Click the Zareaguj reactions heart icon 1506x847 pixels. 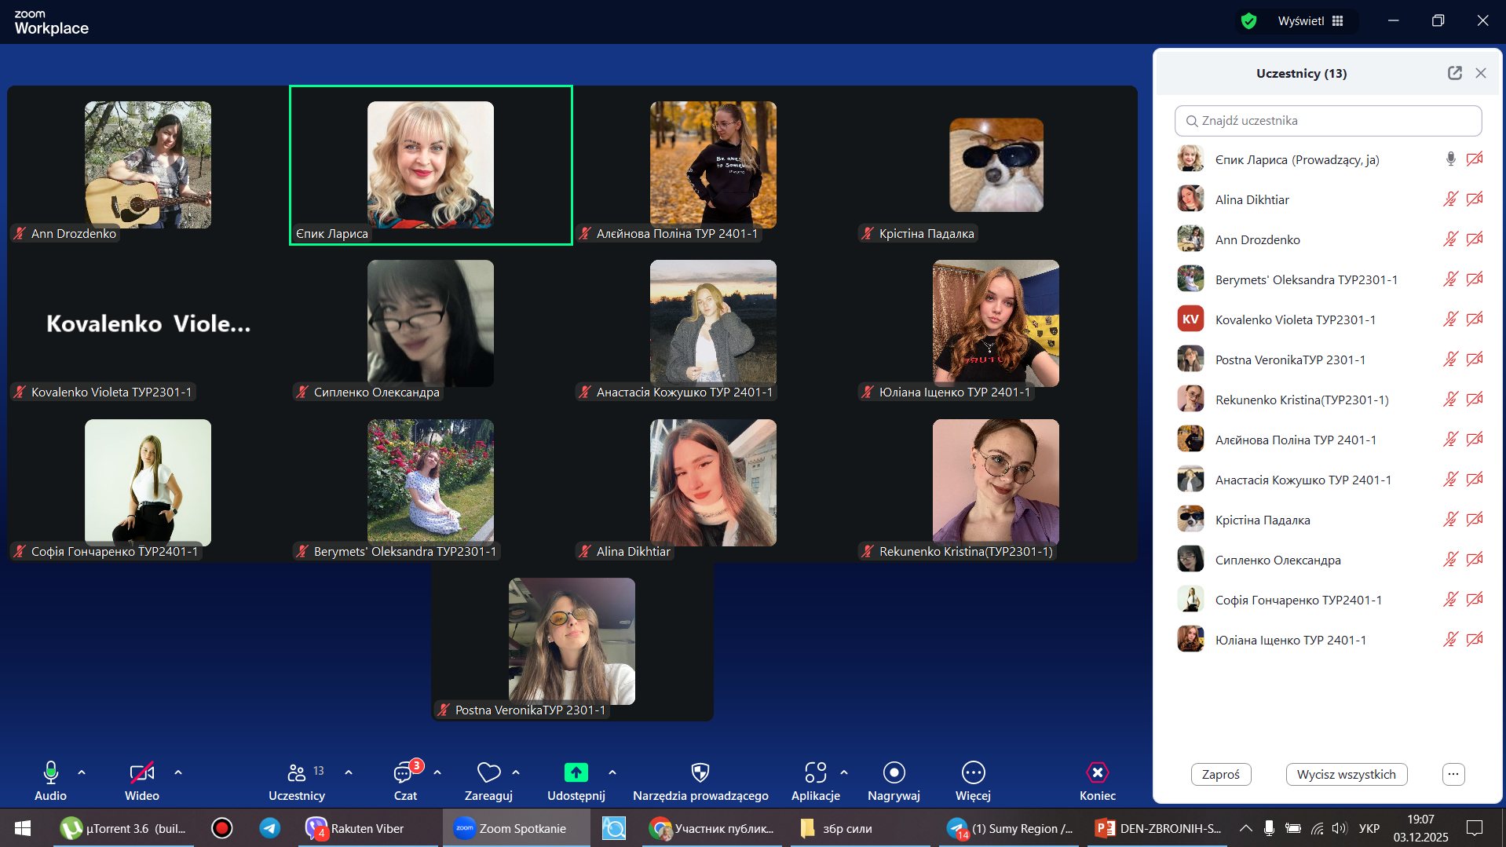coord(488,773)
